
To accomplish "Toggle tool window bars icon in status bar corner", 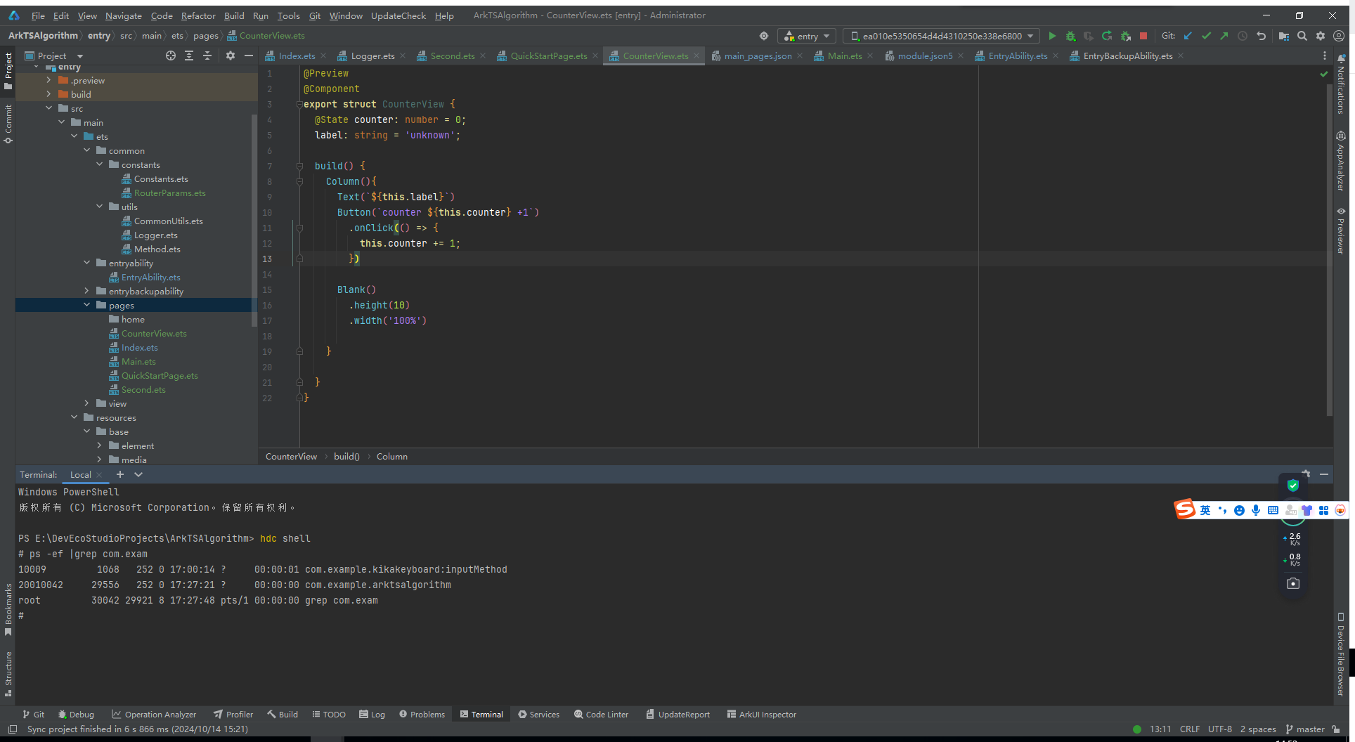I will pyautogui.click(x=12, y=729).
